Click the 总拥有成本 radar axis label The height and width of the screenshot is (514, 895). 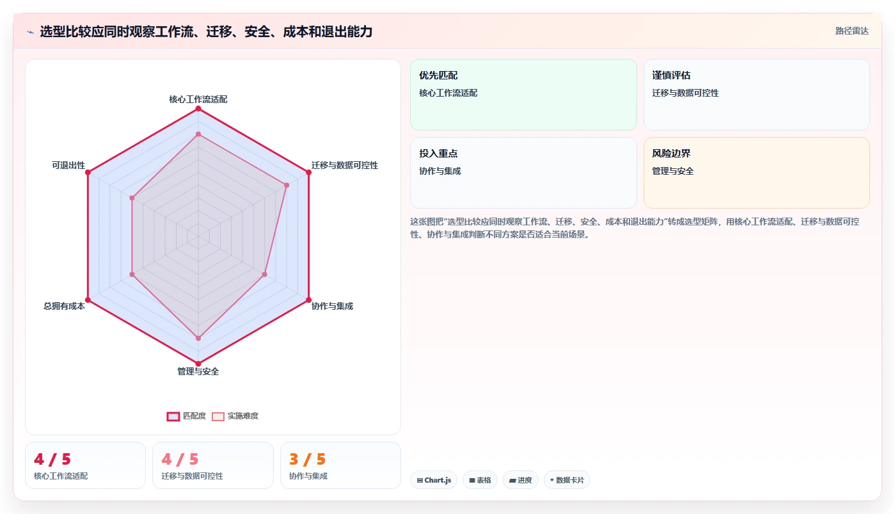pos(64,306)
